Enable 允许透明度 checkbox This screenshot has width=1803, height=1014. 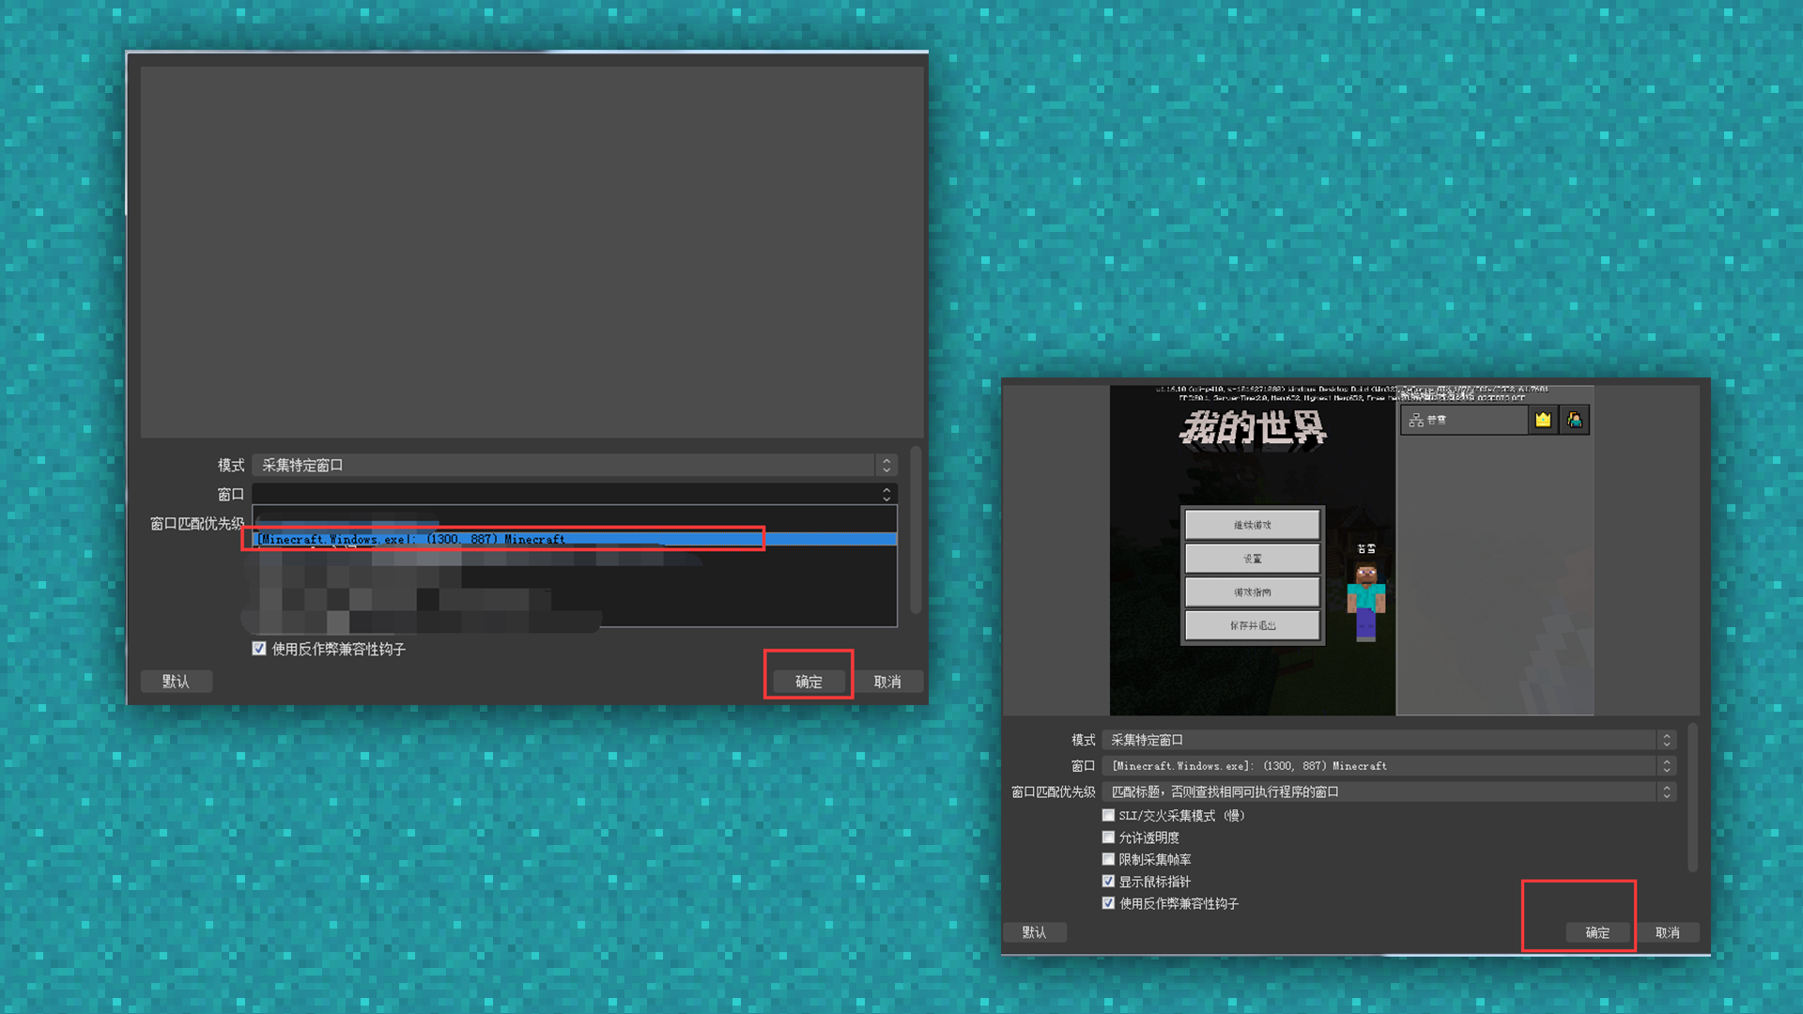tap(1109, 837)
